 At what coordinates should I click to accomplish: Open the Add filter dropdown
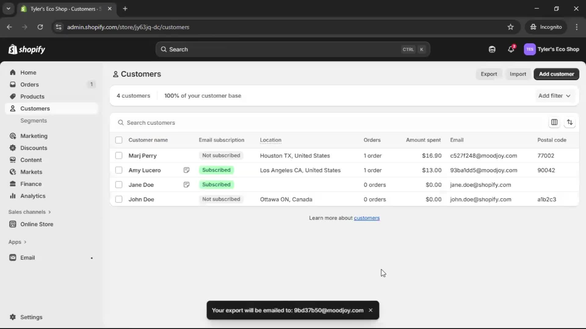pos(554,96)
